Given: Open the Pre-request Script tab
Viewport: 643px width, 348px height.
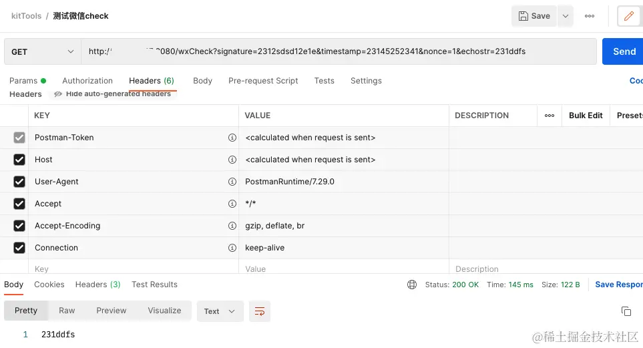Looking at the screenshot, I should coord(263,81).
